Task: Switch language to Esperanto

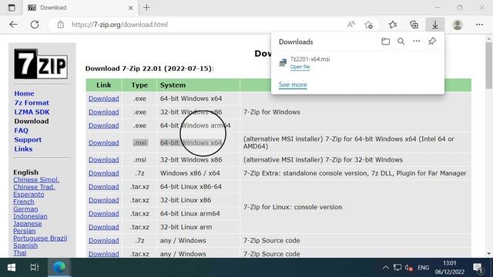Action: point(29,195)
